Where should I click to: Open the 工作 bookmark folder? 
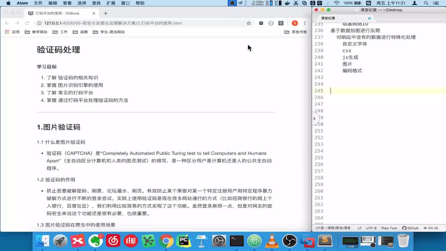point(60,32)
